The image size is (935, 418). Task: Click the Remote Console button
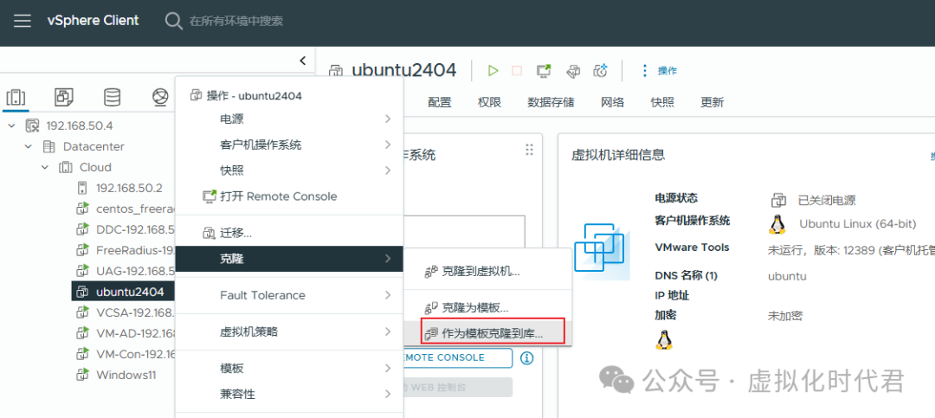coord(457,357)
